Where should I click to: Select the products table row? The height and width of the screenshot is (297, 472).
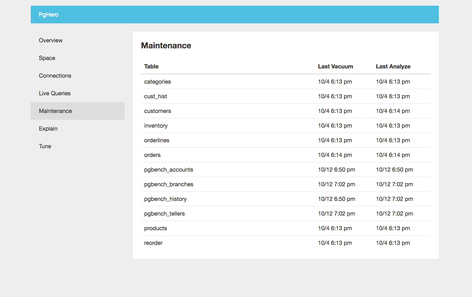pos(155,228)
